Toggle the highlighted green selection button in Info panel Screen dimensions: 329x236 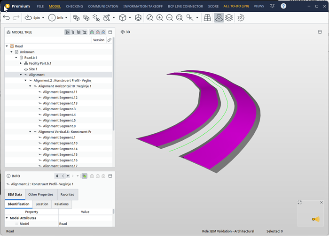[x=84, y=176]
